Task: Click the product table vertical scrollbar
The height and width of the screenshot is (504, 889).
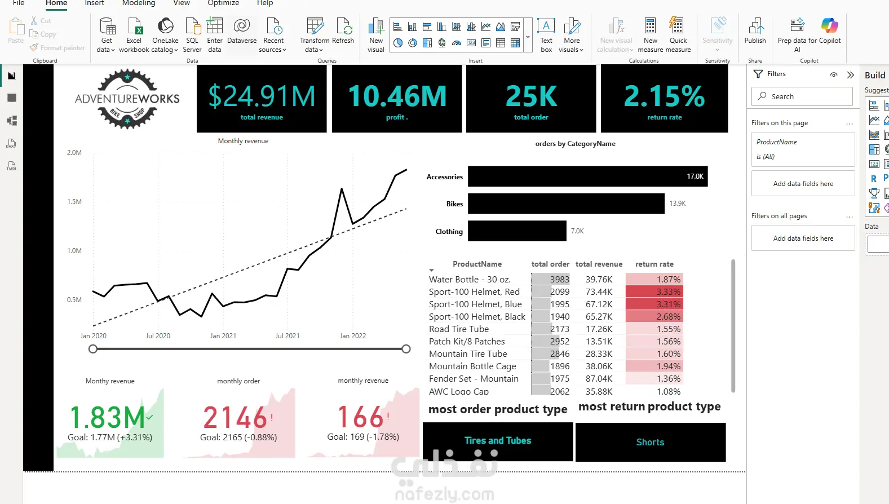Action: (733, 326)
